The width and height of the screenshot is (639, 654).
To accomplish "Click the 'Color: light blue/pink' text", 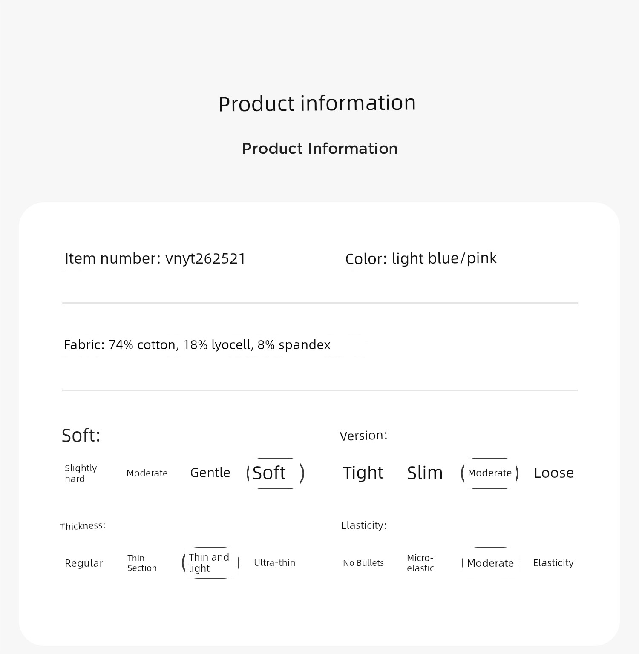I will (421, 258).
